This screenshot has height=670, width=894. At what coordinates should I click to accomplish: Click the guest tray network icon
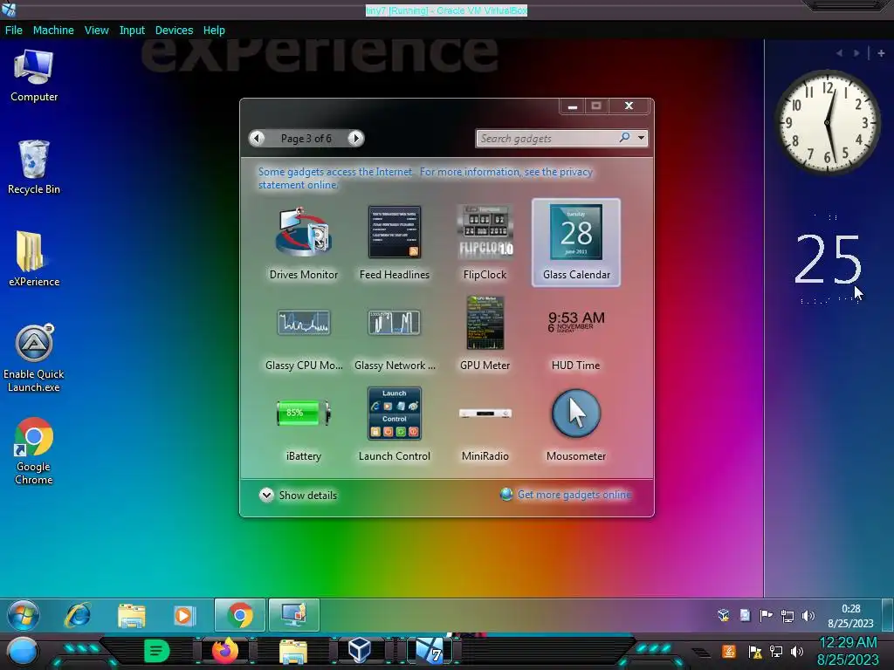[x=787, y=616]
